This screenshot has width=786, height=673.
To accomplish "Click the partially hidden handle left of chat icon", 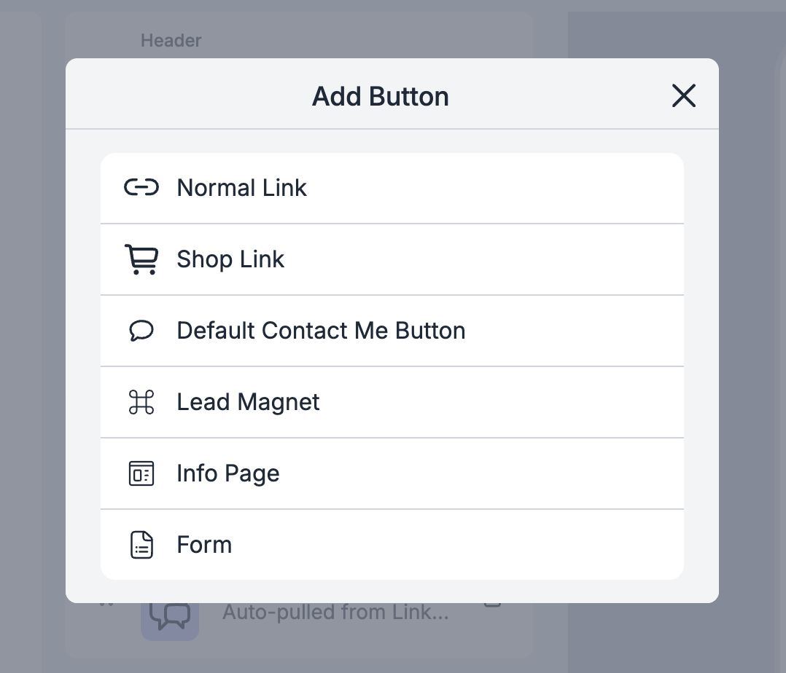I will pos(107,604).
